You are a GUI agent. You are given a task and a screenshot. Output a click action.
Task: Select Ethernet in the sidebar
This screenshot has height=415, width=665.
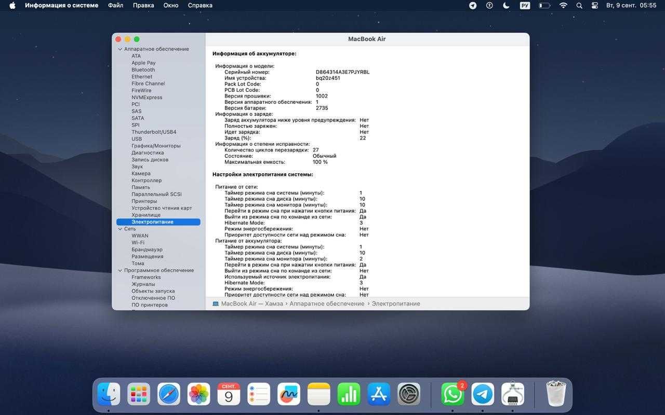click(142, 77)
